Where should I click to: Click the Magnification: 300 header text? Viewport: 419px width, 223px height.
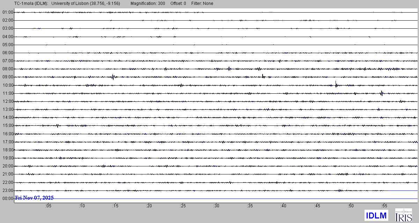148,3
